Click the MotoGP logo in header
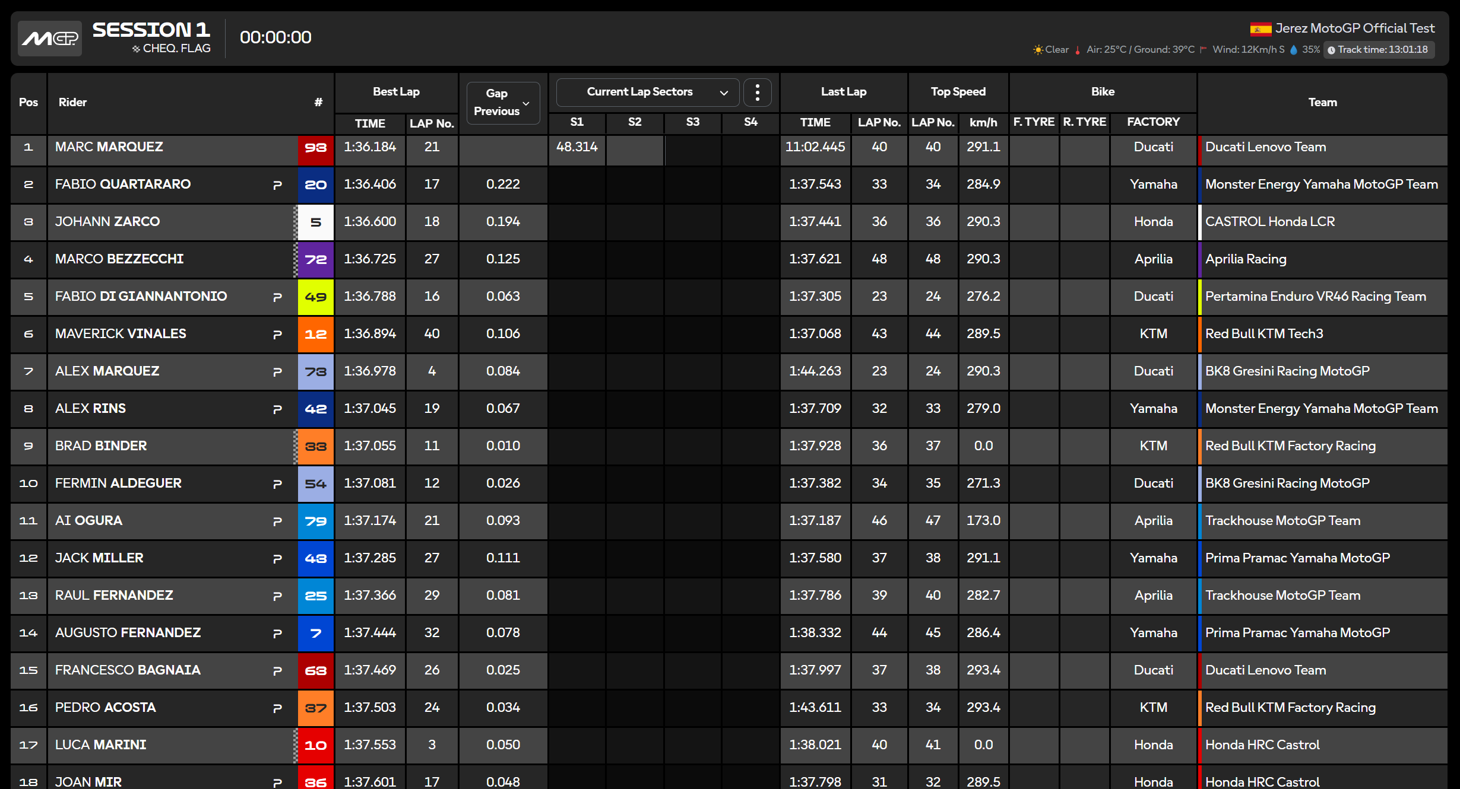This screenshot has width=1460, height=789. 50,39
